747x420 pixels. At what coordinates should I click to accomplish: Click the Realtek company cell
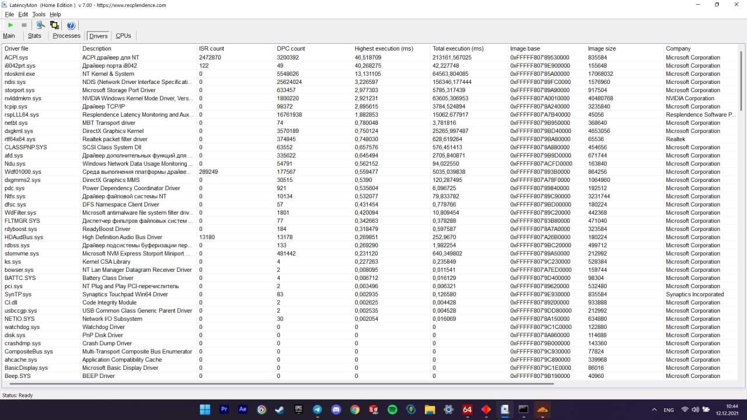tap(675, 139)
